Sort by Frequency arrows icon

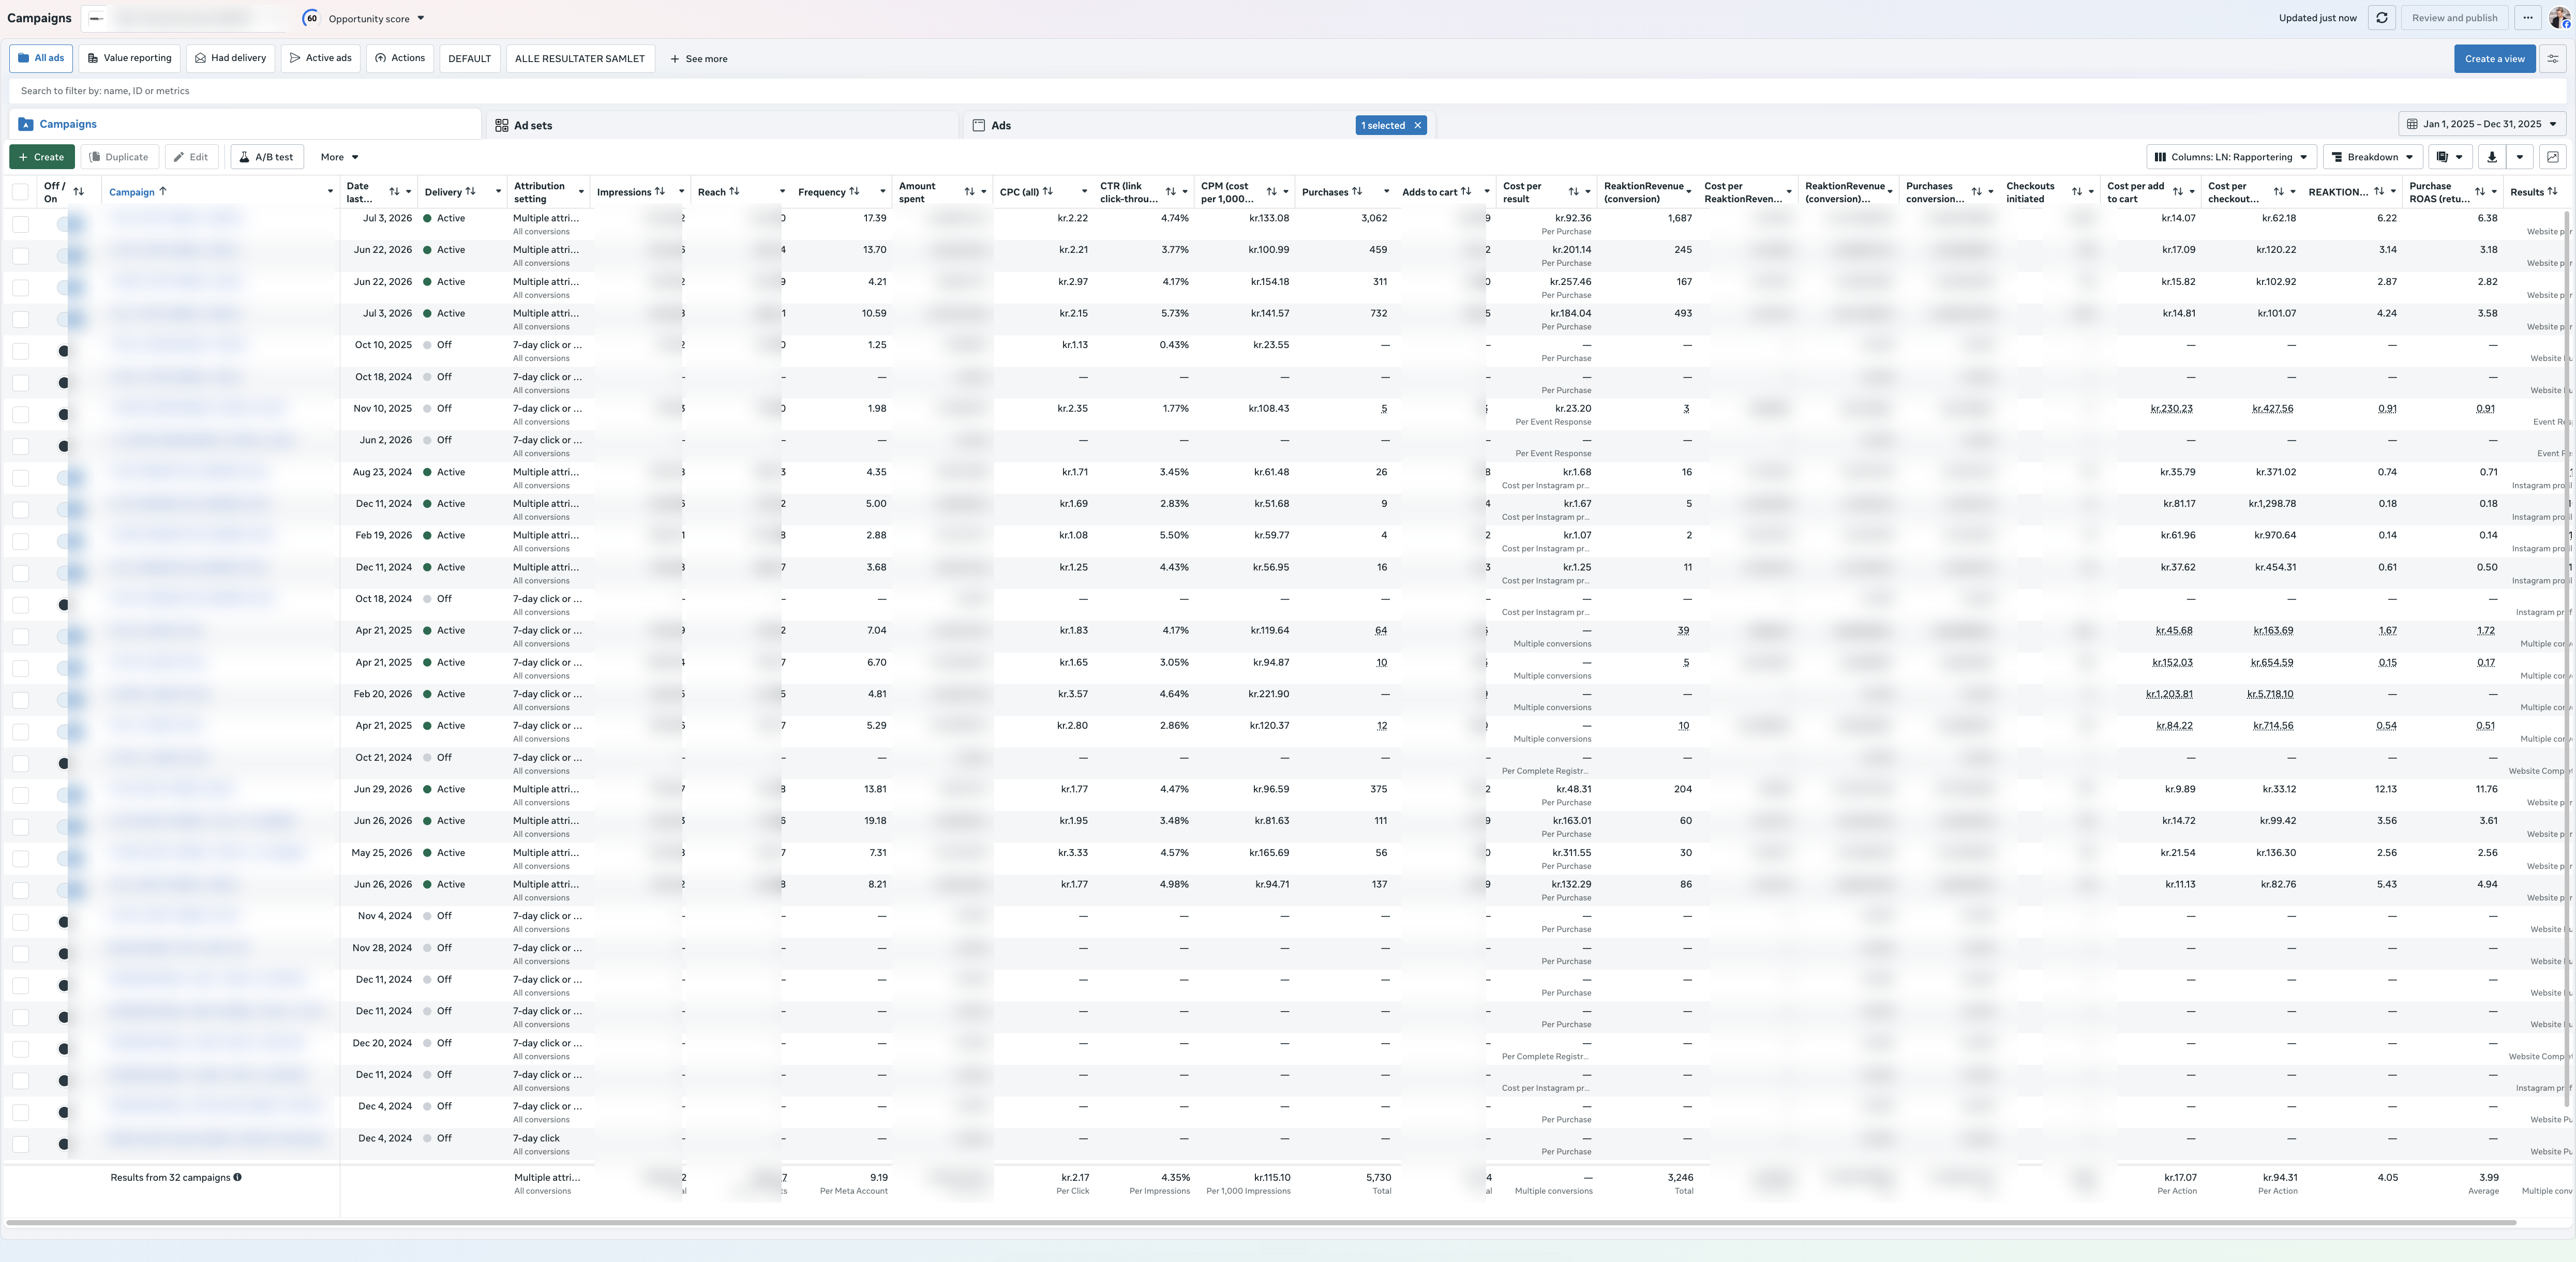click(854, 192)
